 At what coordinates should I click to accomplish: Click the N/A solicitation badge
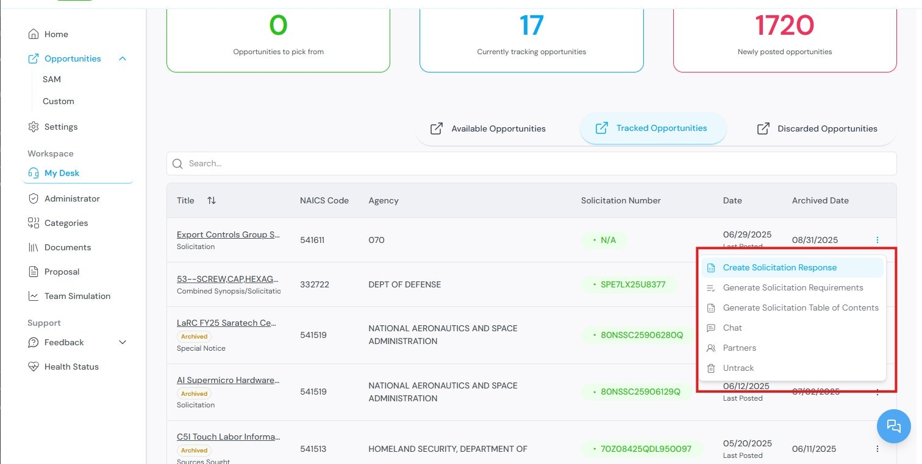coord(604,240)
